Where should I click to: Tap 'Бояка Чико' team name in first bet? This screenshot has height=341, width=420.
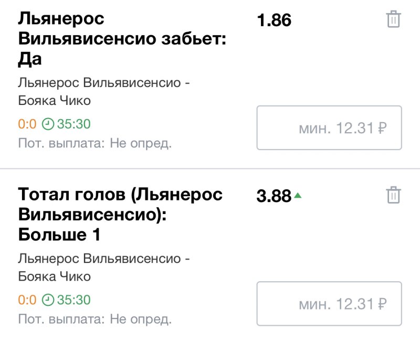tap(54, 100)
